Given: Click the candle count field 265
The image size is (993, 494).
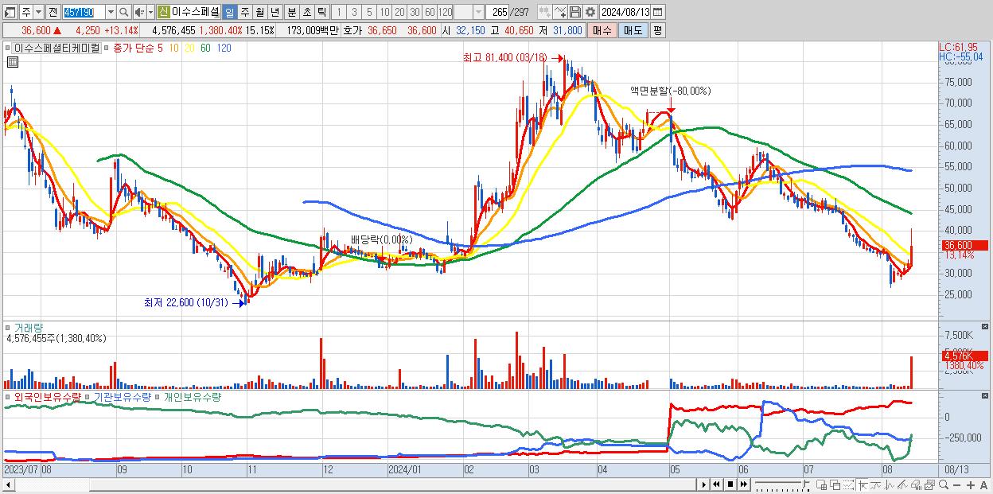Looking at the screenshot, I should click(x=497, y=12).
